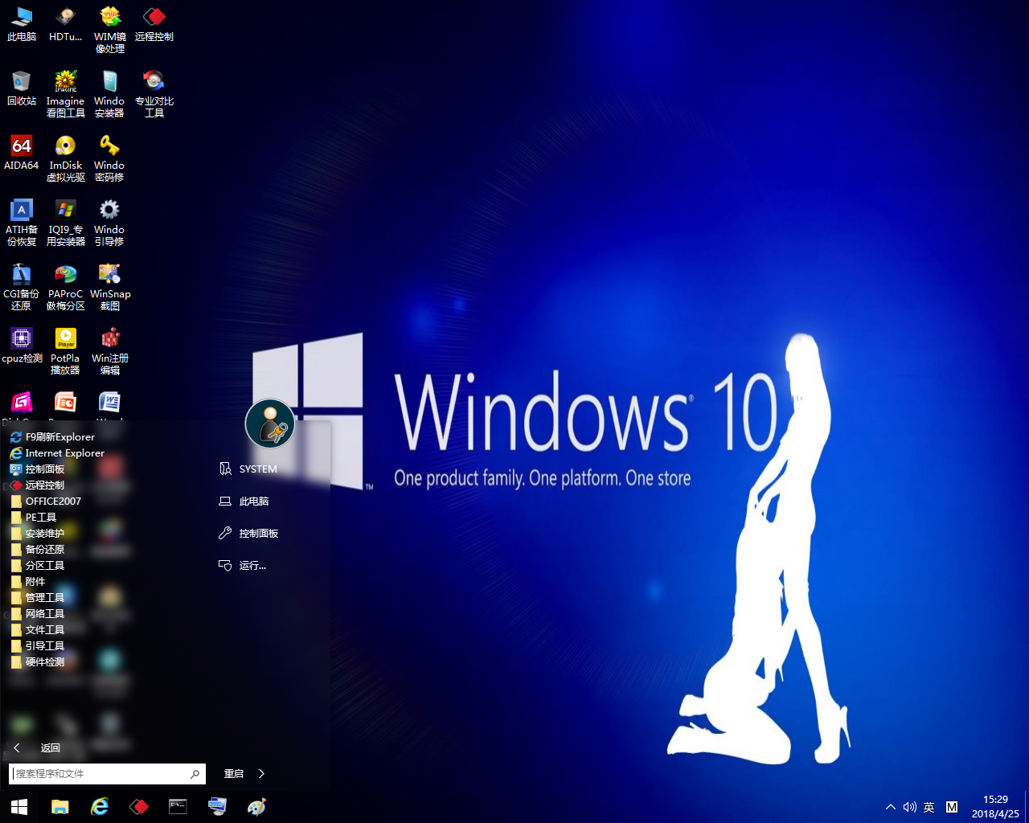Open Win注册编辑 desktop icon

pos(110,352)
